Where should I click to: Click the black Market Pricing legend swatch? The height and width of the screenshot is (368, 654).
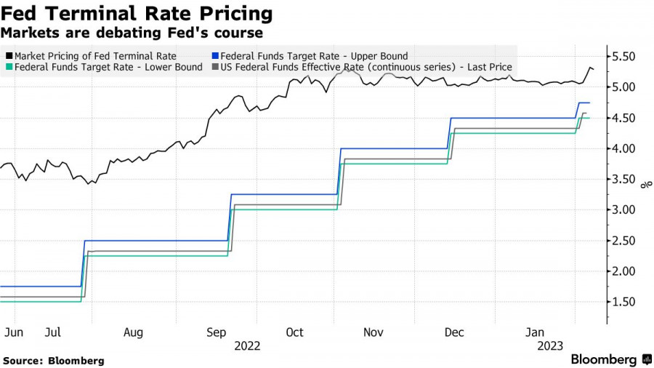click(x=9, y=55)
